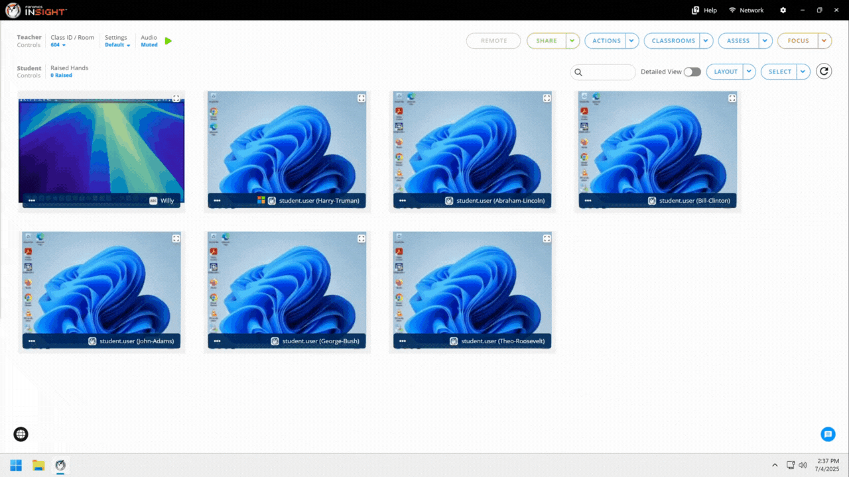Expand Willy's thumbnail to full screen
The width and height of the screenshot is (849, 477).
pos(176,98)
